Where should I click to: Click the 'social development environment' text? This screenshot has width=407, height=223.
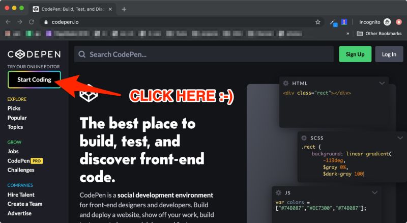click(x=165, y=195)
